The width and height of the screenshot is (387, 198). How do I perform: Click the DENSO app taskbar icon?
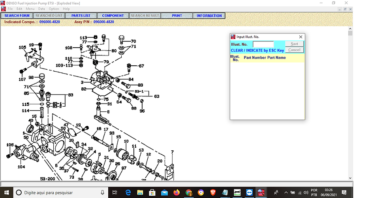[x=261, y=192]
